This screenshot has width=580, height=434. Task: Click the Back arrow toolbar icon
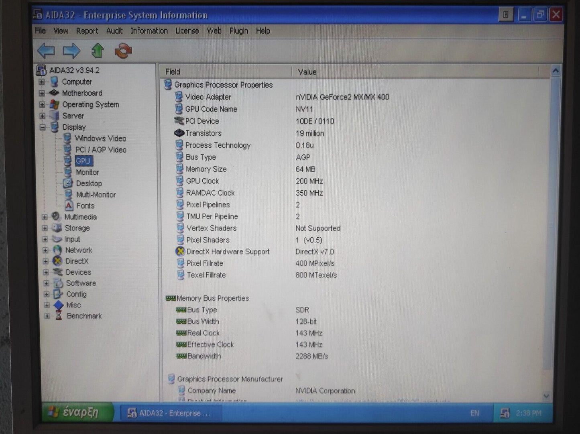[x=46, y=51]
